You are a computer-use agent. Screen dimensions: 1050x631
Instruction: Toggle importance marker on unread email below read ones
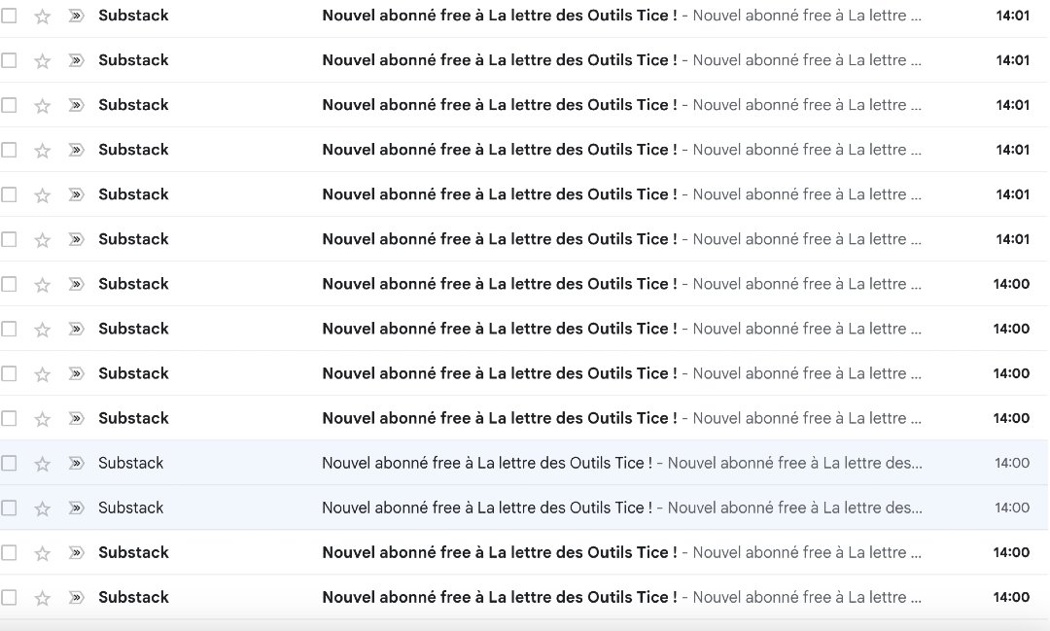click(77, 552)
